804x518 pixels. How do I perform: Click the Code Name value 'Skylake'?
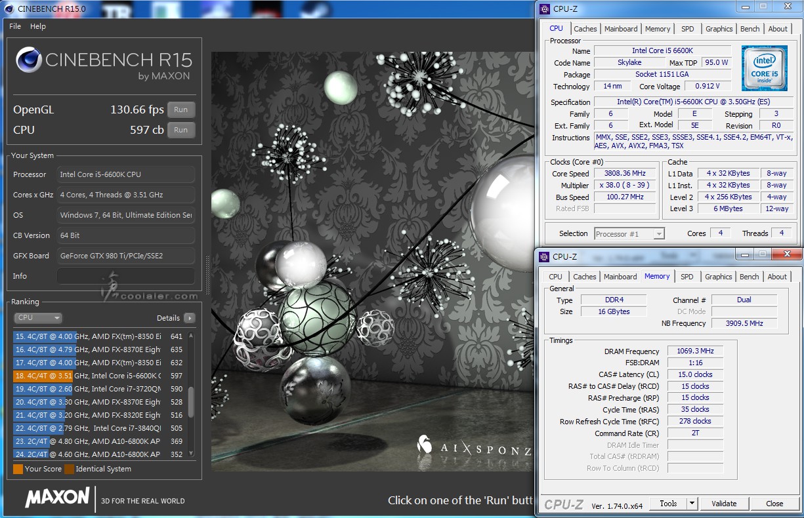click(x=629, y=62)
